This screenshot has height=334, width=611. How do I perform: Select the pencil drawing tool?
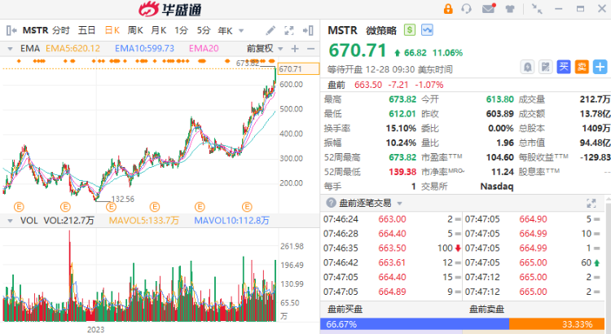[270, 30]
